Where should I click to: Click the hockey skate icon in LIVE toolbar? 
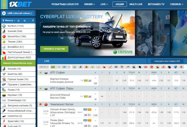point(80,67)
